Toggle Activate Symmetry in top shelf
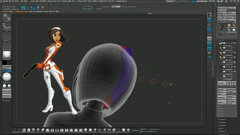 129,7
